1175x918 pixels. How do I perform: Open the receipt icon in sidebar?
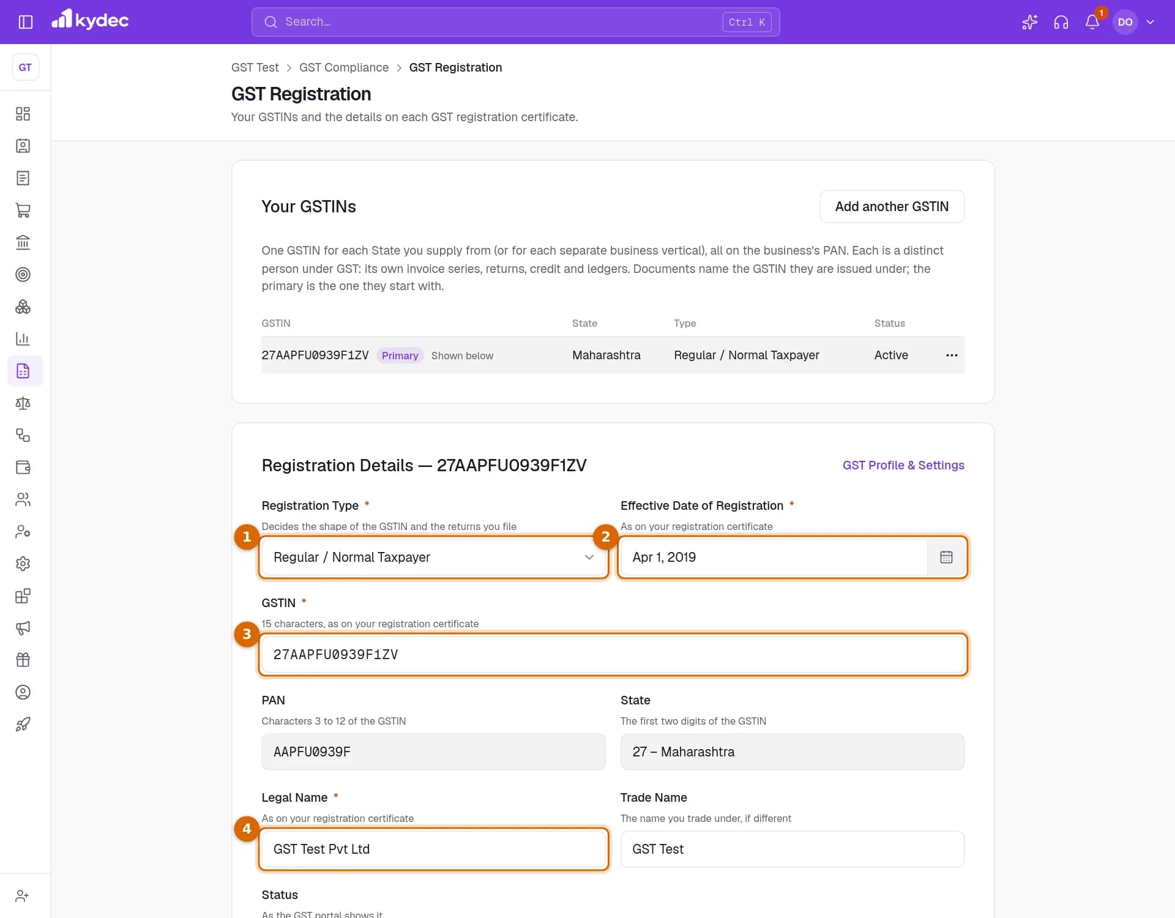23,178
